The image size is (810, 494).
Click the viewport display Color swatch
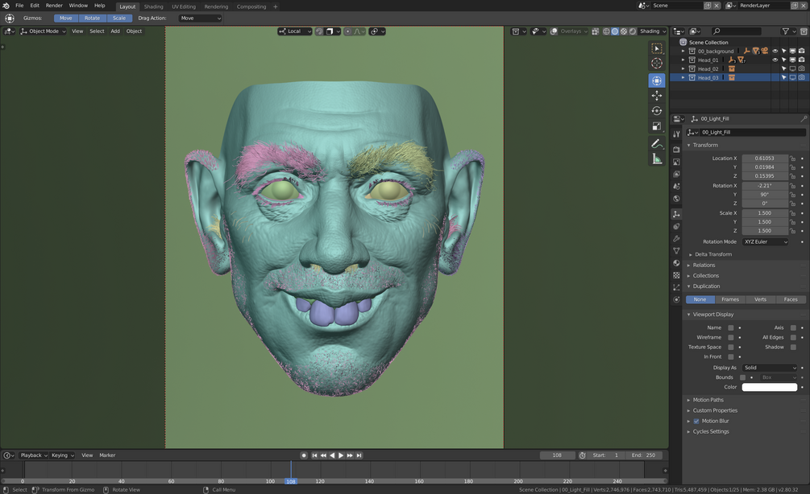point(770,387)
